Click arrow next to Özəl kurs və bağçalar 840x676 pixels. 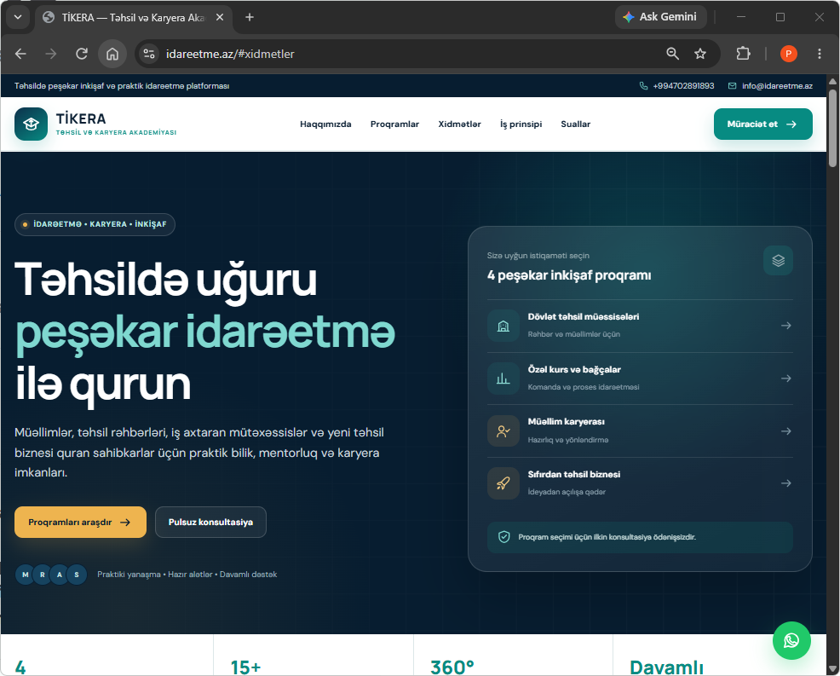785,378
